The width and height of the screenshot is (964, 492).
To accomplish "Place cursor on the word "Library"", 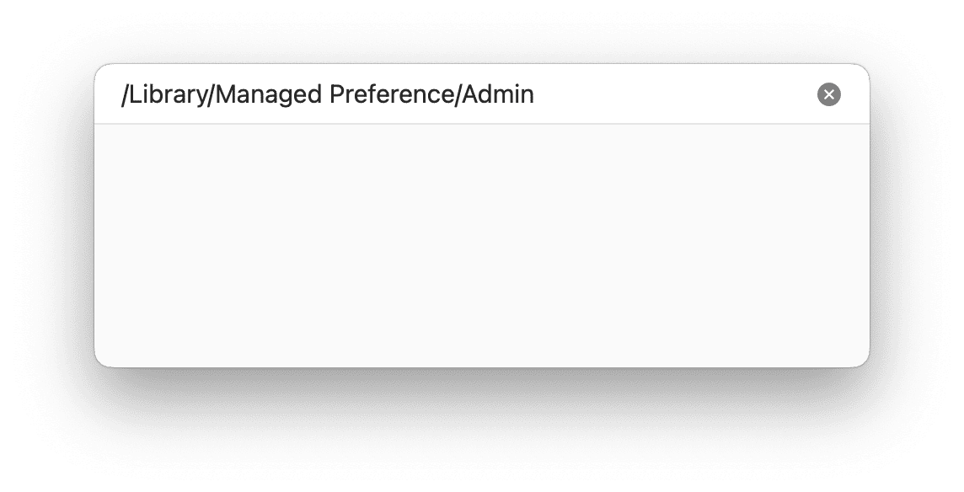I will coord(168,94).
